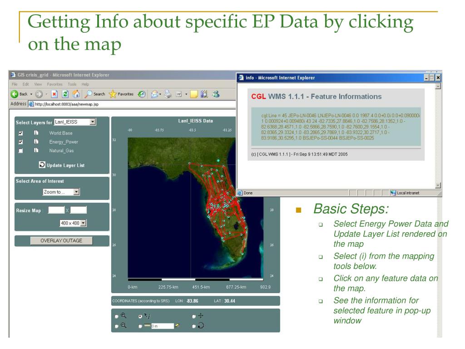
Task: Click the Mail envelope icon in toolbar
Action: [x=154, y=95]
